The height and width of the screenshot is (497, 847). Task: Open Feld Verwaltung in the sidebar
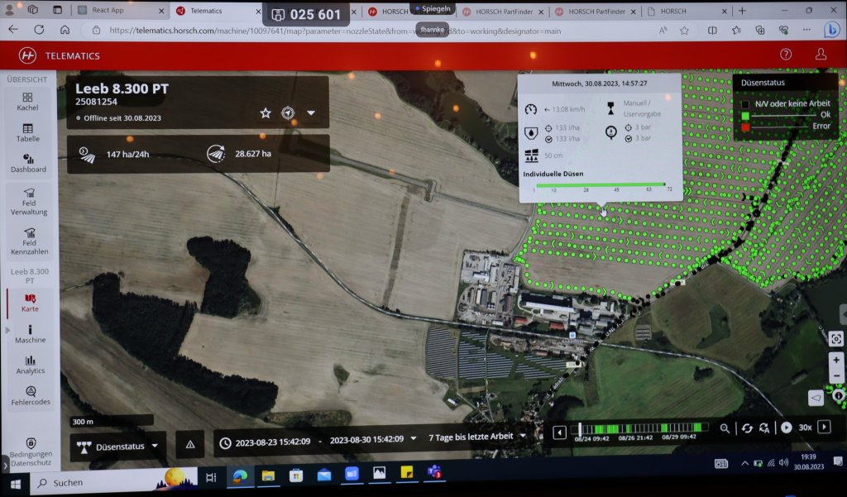29,202
